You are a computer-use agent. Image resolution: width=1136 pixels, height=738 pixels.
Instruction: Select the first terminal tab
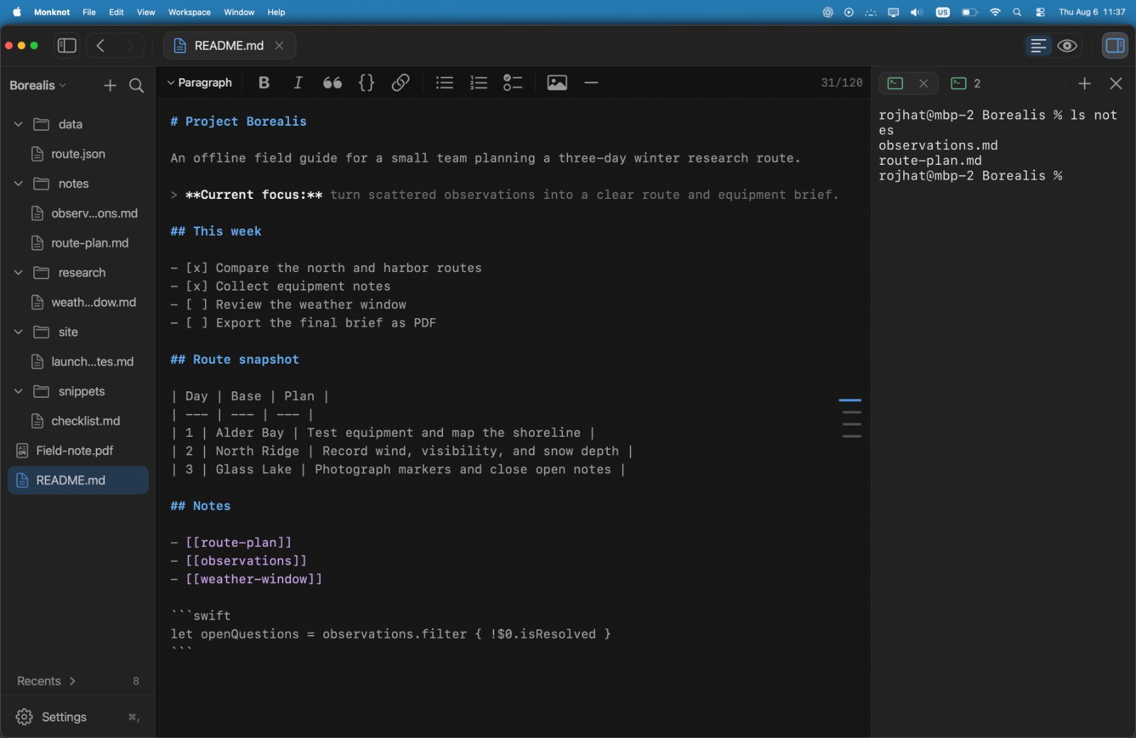[896, 83]
